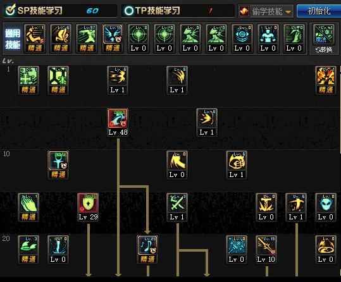Image resolution: width=341 pixels, height=282 pixels.
Task: Select the 通用技能 category tab
Action: point(13,39)
